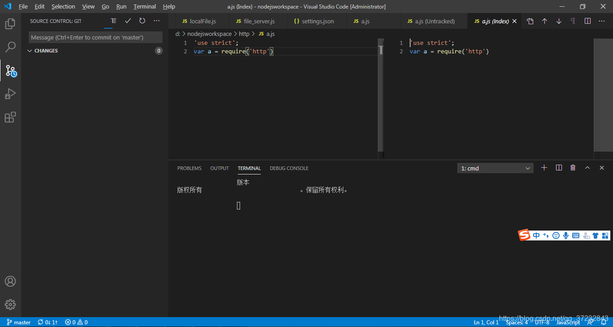
Task: Click the 'master' branch in status bar
Action: point(18,322)
